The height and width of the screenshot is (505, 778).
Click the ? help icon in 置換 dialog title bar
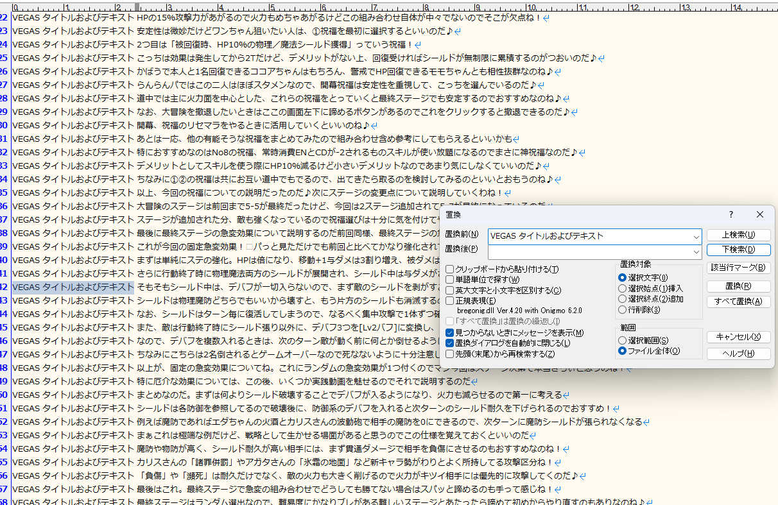pyautogui.click(x=730, y=215)
